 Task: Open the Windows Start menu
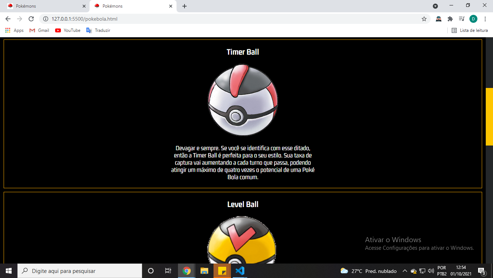pyautogui.click(x=9, y=271)
